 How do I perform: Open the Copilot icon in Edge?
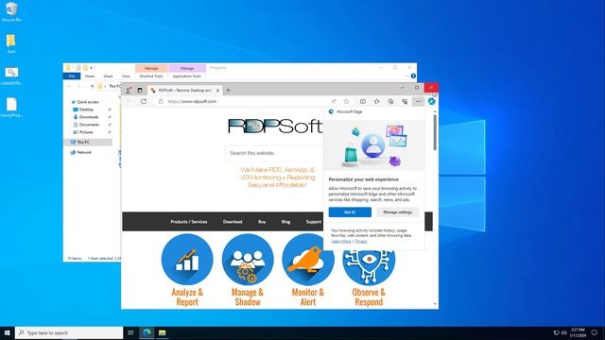point(431,101)
